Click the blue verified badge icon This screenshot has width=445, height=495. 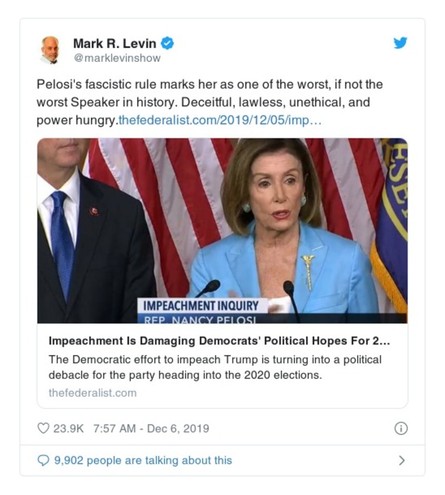(167, 43)
